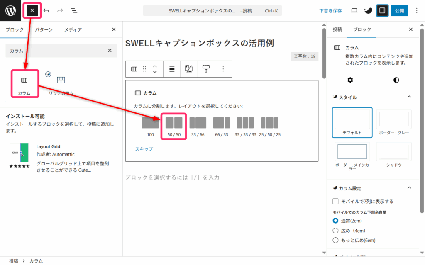Select the ボーダー：メインカラー style
425x265 pixels.
point(352,157)
